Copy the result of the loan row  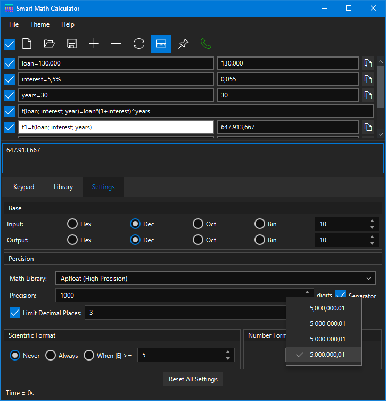[x=368, y=63]
